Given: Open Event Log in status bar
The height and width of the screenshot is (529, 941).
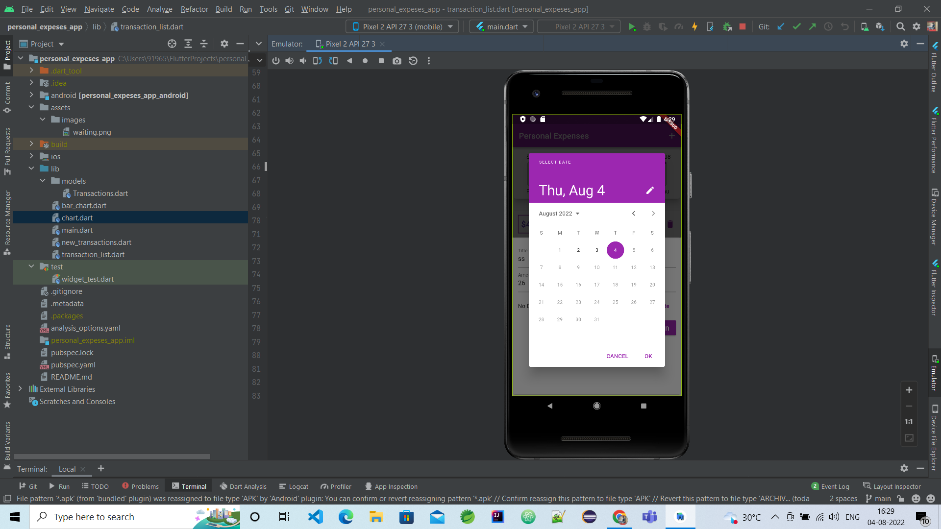Looking at the screenshot, I should 830,486.
